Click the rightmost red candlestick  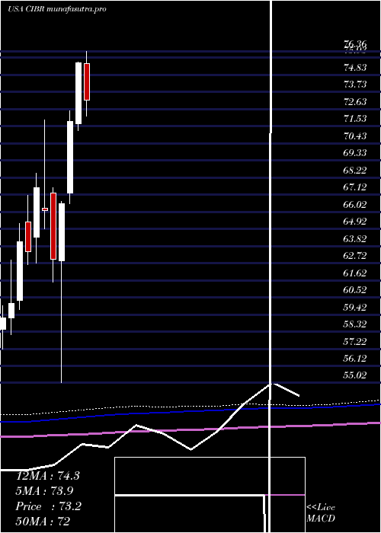coord(87,81)
